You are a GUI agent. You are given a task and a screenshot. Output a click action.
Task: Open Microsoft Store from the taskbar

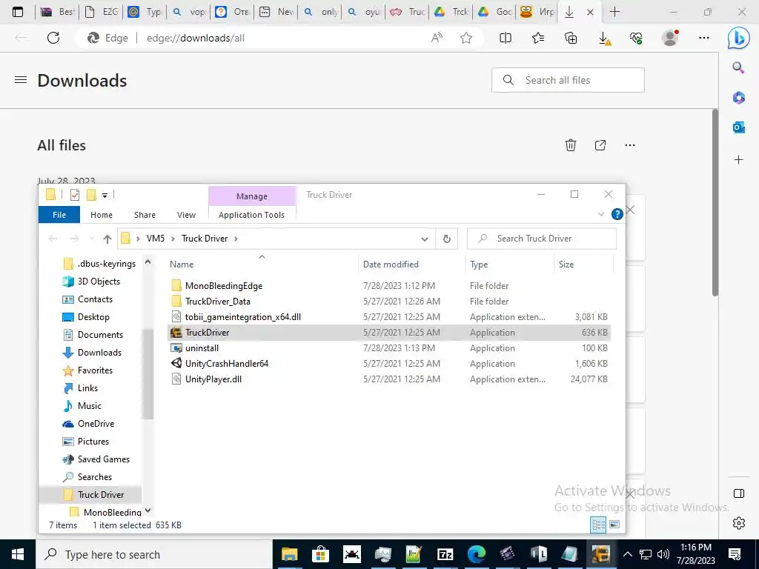point(320,554)
